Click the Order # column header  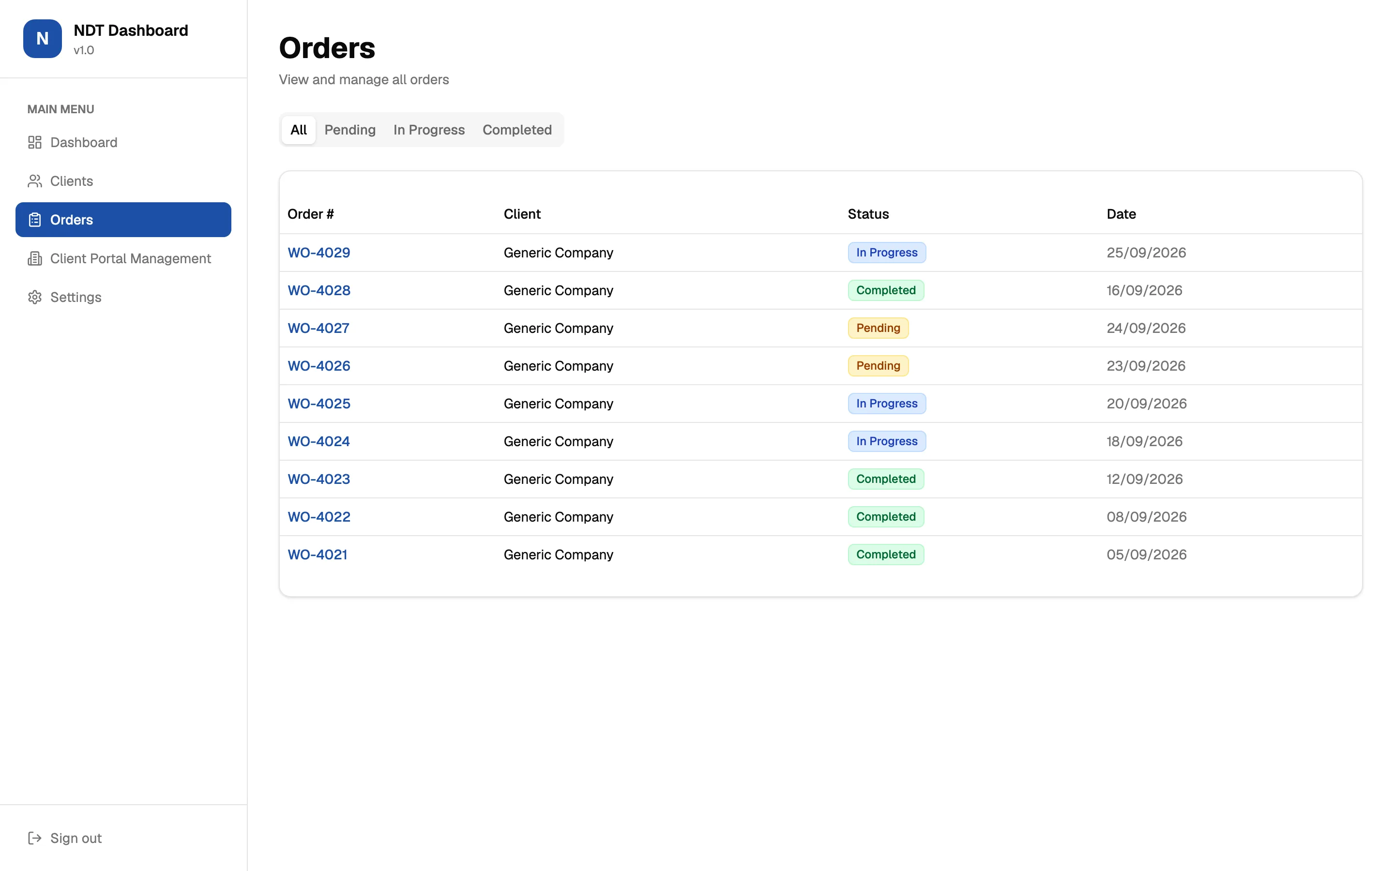tap(310, 214)
